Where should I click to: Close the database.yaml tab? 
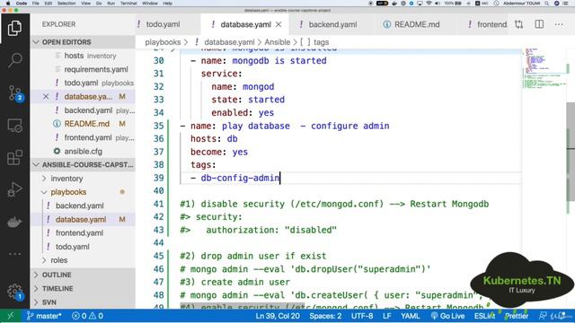tap(279, 24)
